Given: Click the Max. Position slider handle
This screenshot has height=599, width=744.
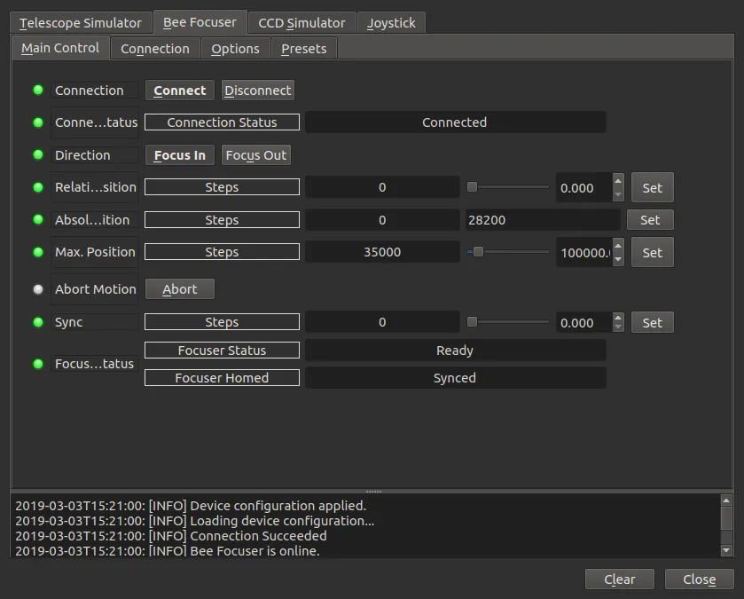Looking at the screenshot, I should [478, 251].
